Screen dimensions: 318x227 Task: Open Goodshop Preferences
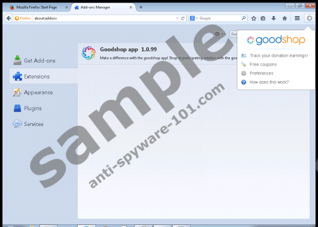(261, 73)
